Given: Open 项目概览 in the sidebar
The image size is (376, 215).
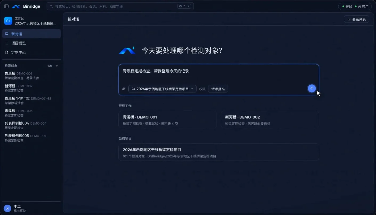Looking at the screenshot, I should tap(32, 43).
